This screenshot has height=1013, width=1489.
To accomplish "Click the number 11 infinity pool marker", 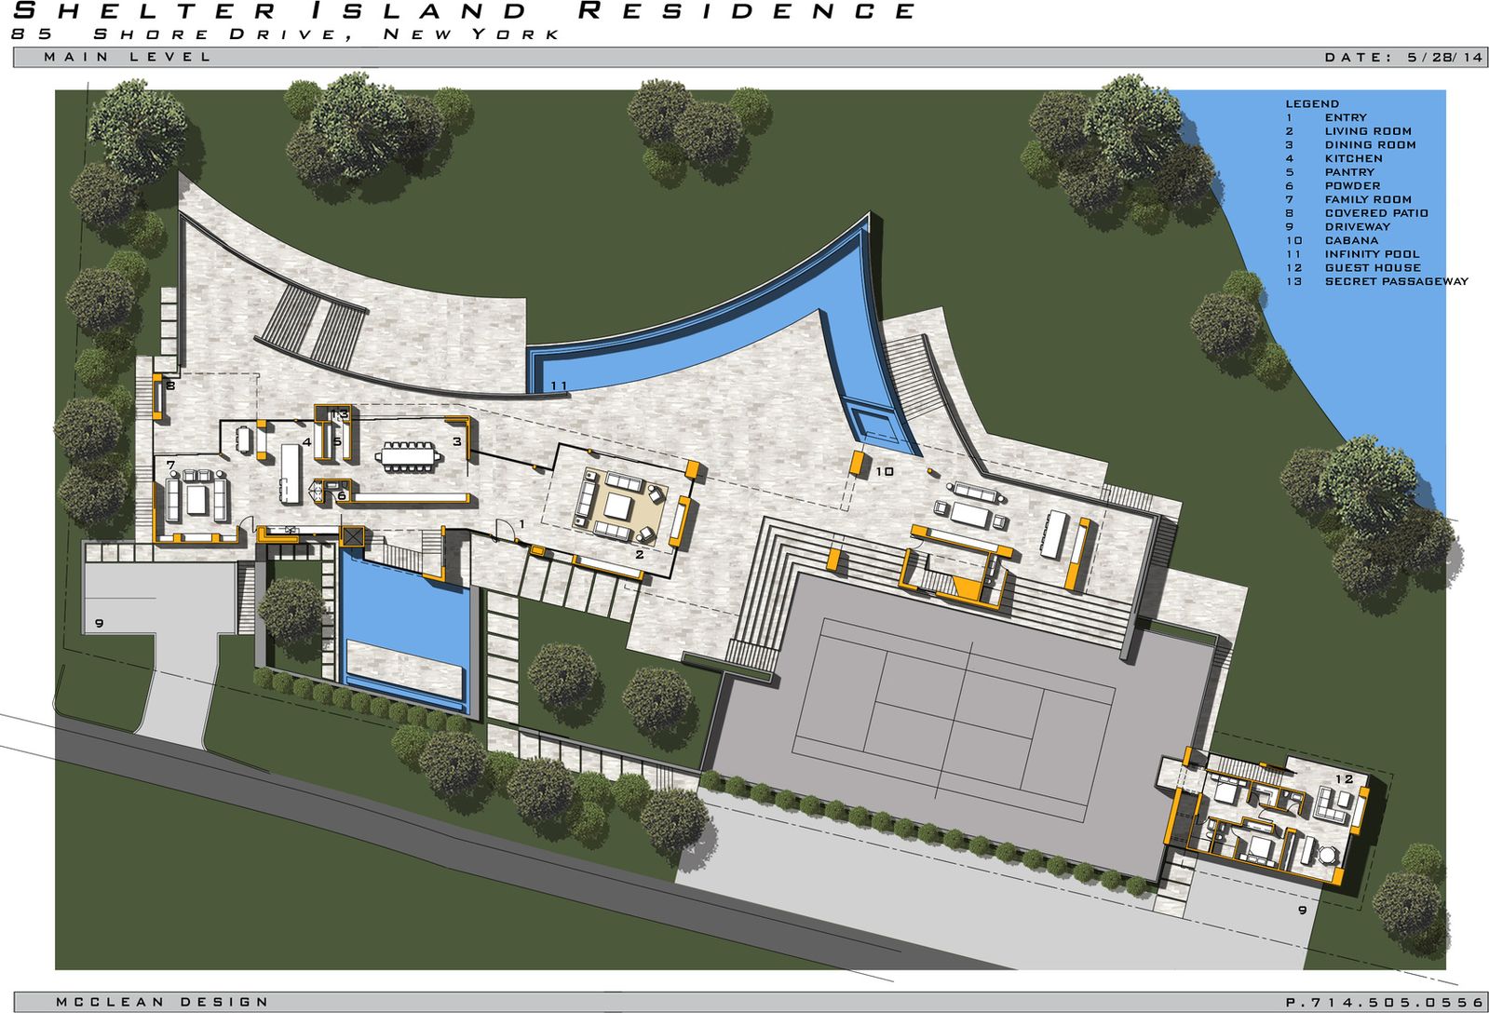I will click(559, 385).
